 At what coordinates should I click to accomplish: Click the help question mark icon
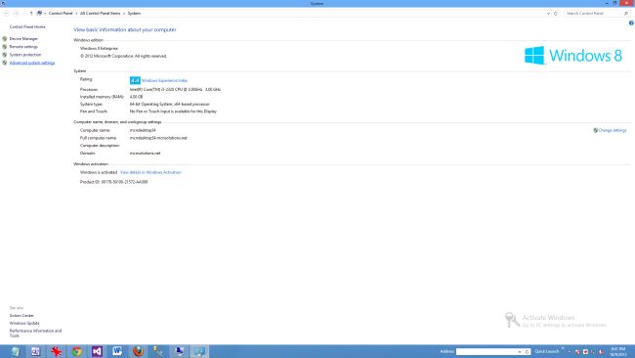[x=631, y=23]
